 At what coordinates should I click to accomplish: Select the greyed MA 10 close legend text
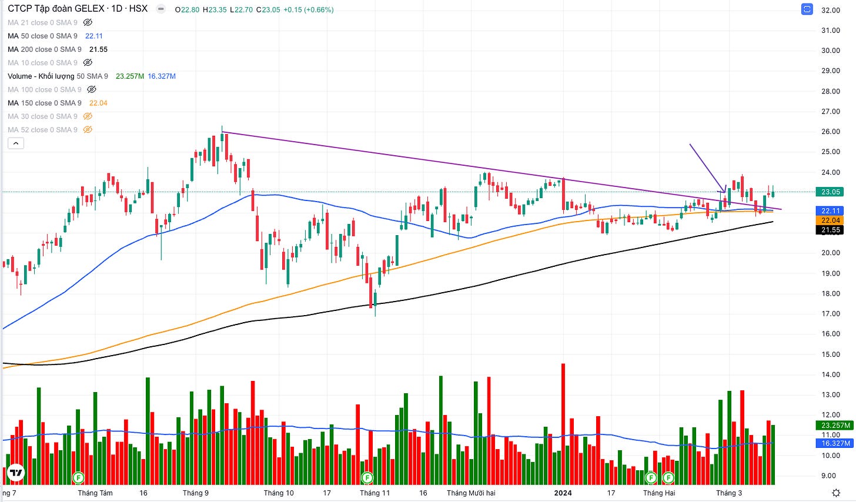click(42, 62)
